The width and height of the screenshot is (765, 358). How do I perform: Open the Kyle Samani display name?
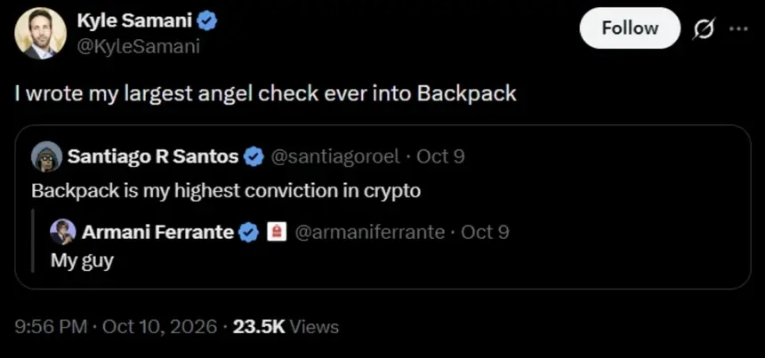135,21
